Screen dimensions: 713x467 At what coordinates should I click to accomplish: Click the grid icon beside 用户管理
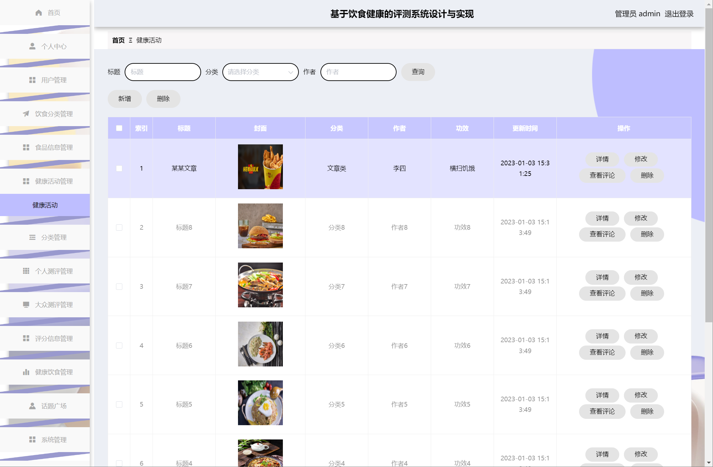[x=32, y=80]
